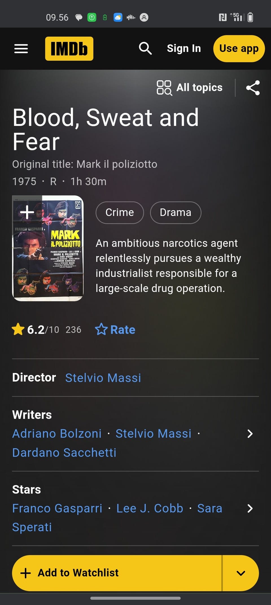
Task: Tap the blue Rate star
Action: pos(101,329)
